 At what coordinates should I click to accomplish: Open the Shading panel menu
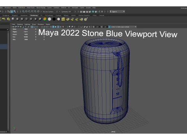pos(20,24)
